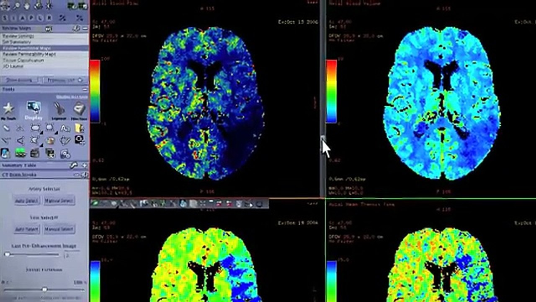Select 3D Launch step

tap(44, 66)
